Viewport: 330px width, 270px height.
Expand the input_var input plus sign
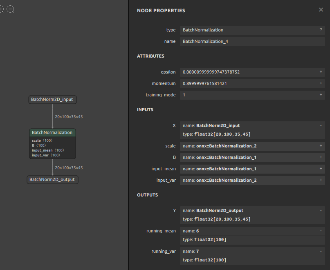pyautogui.click(x=321, y=180)
